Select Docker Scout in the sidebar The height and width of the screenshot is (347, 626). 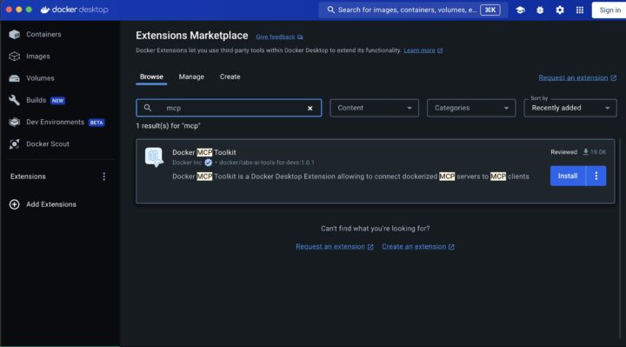point(48,143)
